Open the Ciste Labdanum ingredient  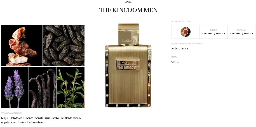[54, 118]
